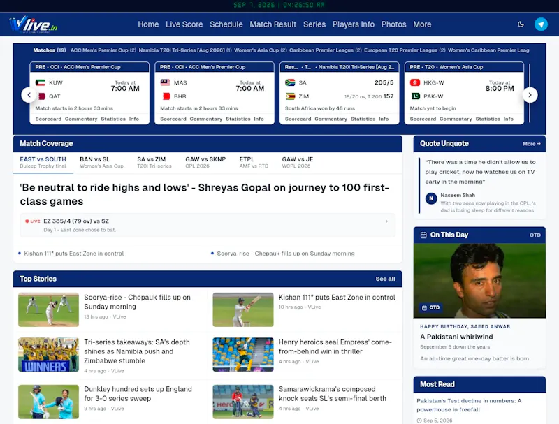Open Statistics for SA vs ZIM
Screen dimensions: 559x424
(x=363, y=119)
